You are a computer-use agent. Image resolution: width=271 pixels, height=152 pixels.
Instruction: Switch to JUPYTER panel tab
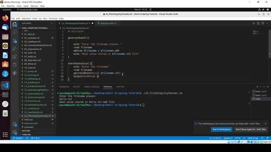[x=120, y=87]
